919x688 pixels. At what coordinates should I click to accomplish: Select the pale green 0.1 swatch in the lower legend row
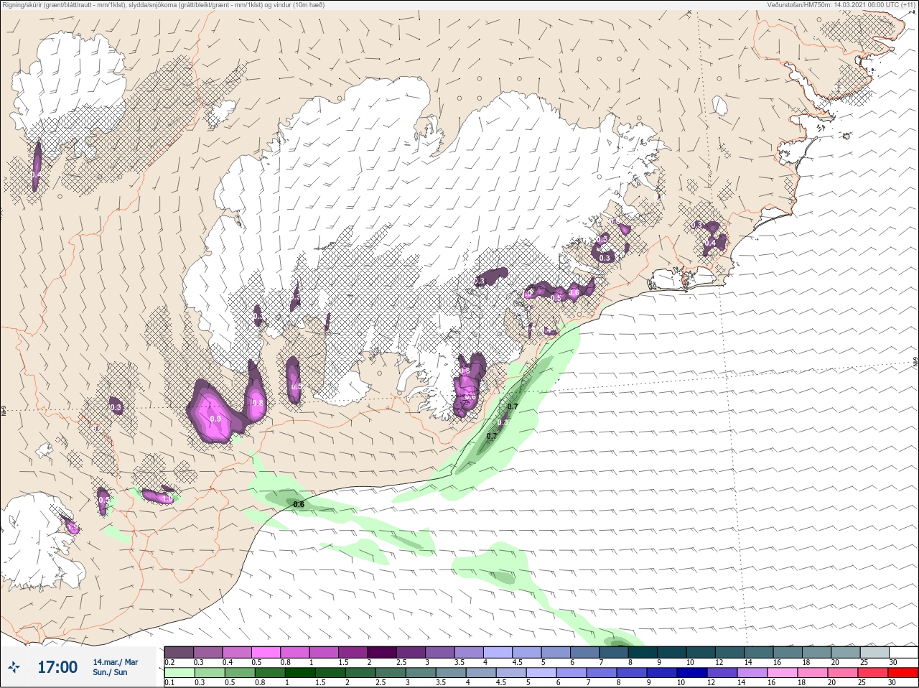tap(179, 673)
